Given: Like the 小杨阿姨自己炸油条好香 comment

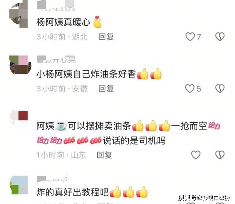Looking at the screenshot, I should [190, 89].
